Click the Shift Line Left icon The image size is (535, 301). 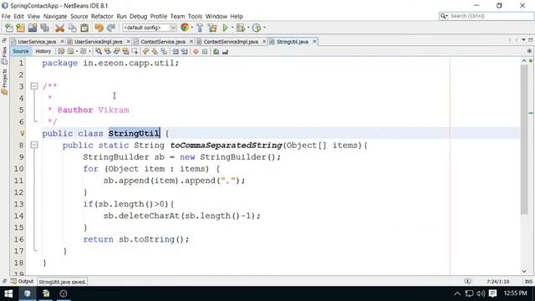[x=176, y=52]
